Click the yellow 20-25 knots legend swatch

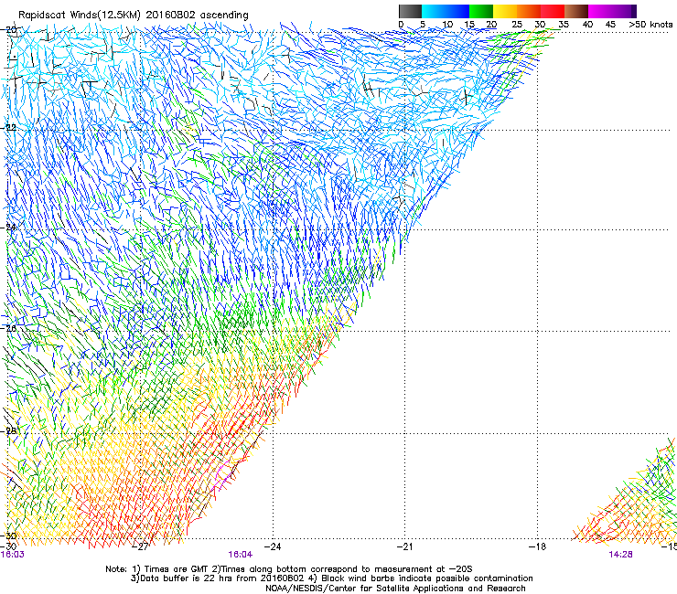(505, 11)
